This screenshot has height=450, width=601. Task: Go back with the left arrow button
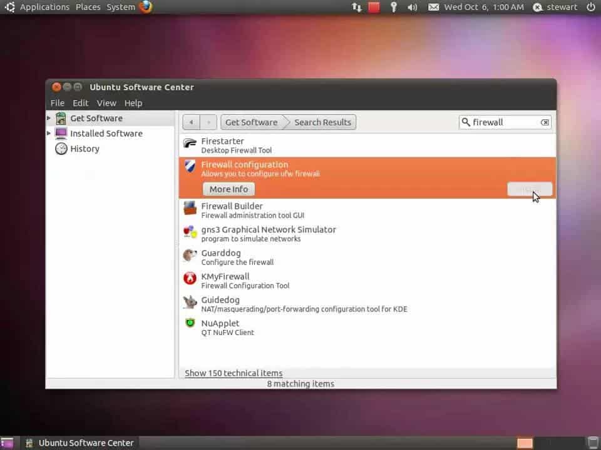point(192,122)
